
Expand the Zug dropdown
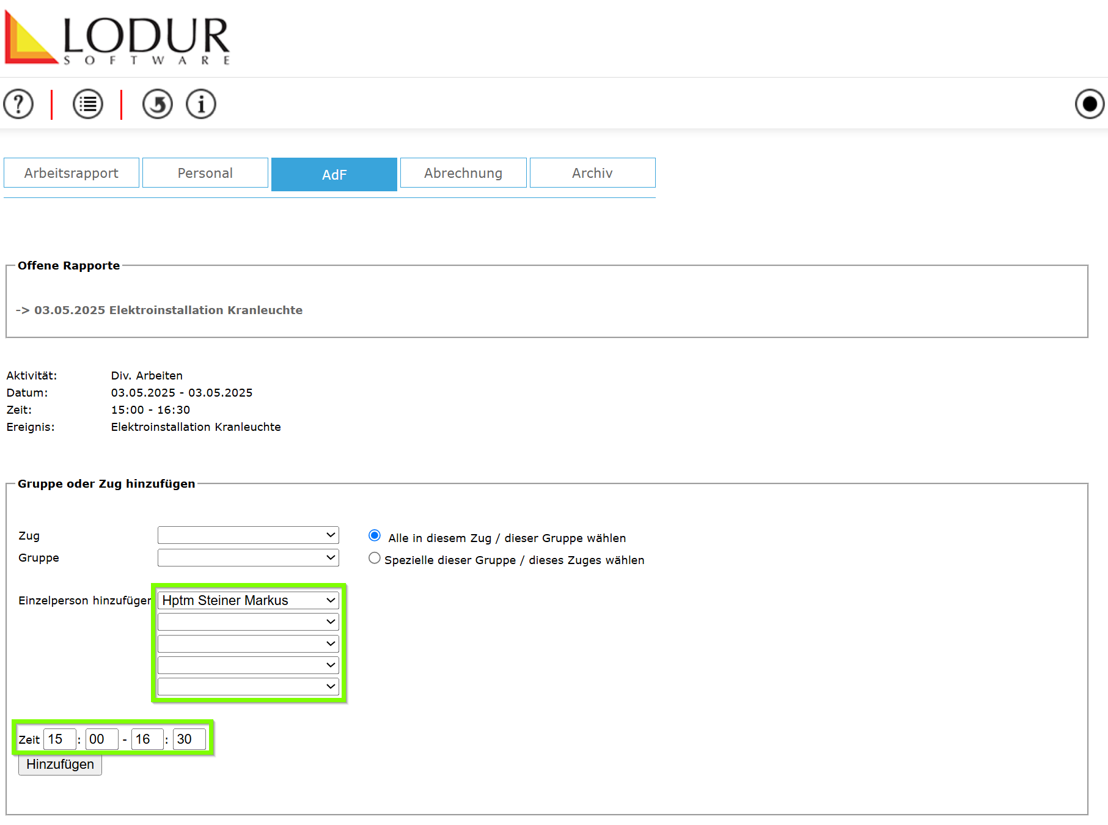click(248, 535)
